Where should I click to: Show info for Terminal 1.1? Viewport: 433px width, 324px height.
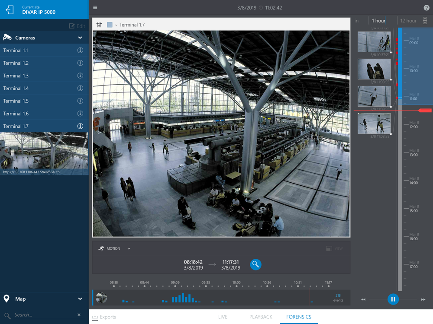point(80,50)
